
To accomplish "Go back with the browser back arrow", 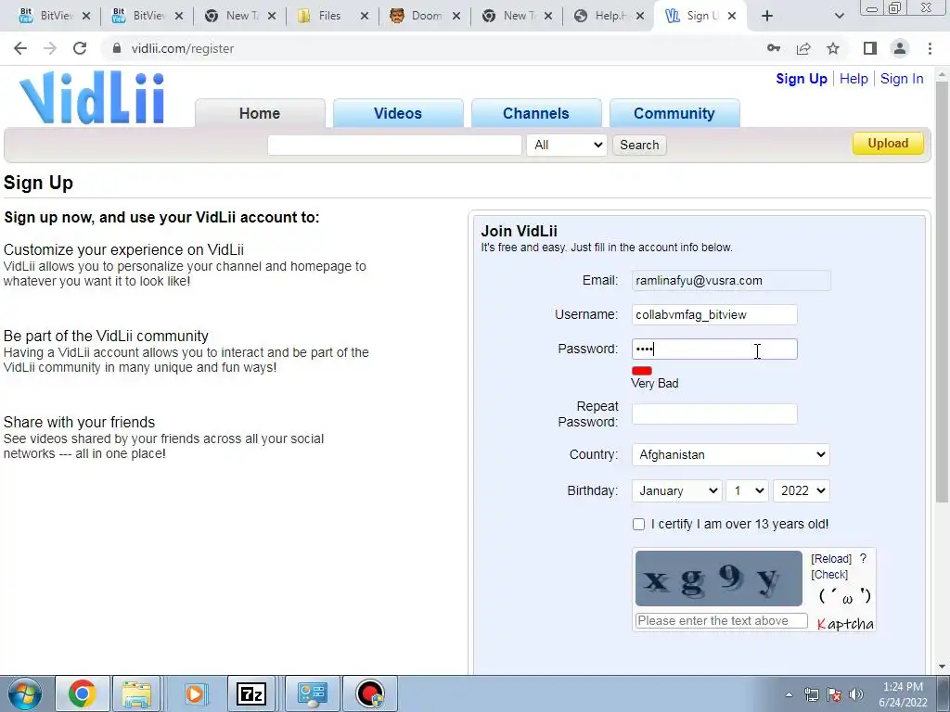I will tap(20, 48).
